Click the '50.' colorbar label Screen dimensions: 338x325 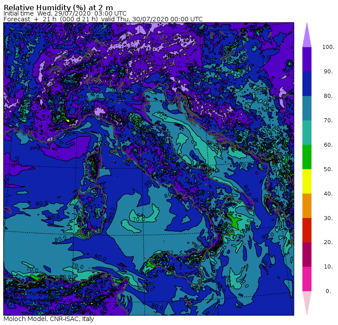[x=328, y=169]
